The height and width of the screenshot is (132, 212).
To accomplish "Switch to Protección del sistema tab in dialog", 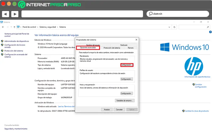I will pos(112,48).
